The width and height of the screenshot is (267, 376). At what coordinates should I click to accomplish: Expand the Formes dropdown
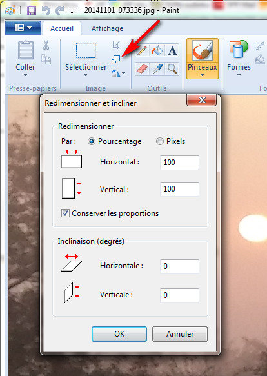click(239, 75)
